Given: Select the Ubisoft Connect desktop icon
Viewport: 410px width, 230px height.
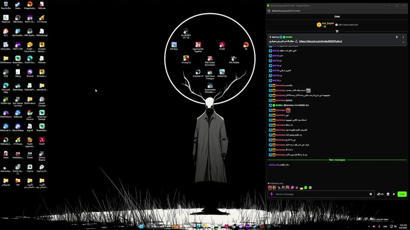Looking at the screenshot, I should pyautogui.click(x=42, y=101).
